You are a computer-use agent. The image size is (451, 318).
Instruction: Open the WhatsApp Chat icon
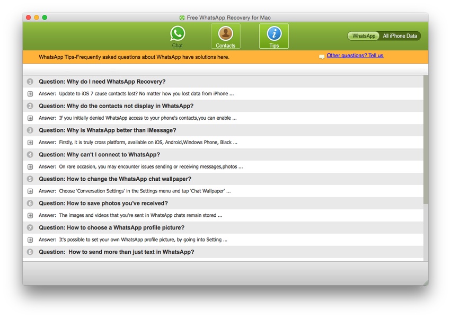178,34
